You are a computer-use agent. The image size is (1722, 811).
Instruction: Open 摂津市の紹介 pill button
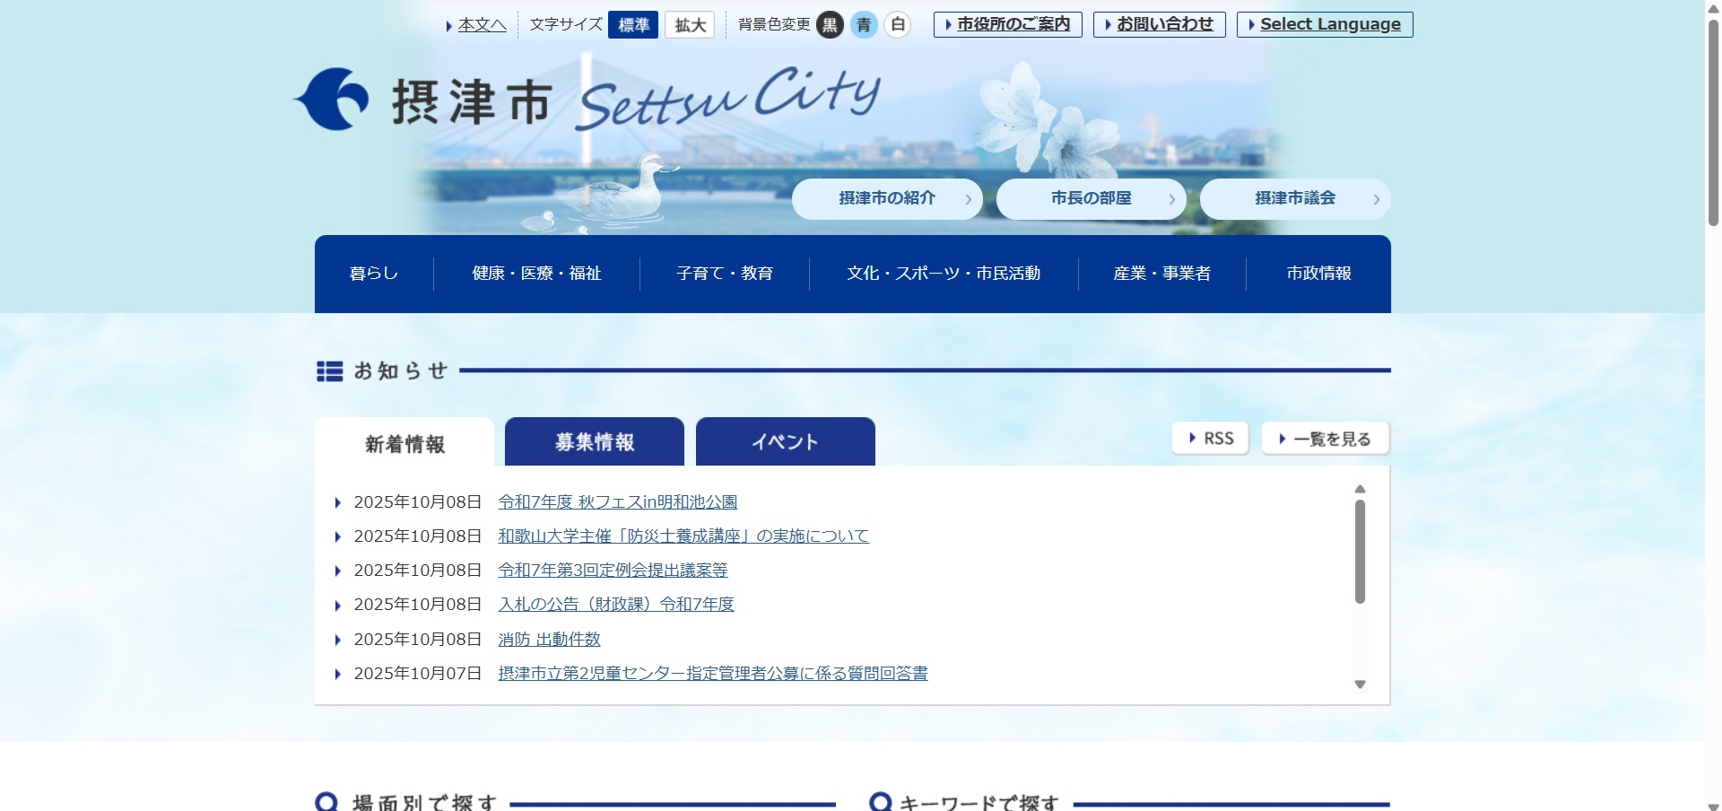(x=887, y=198)
